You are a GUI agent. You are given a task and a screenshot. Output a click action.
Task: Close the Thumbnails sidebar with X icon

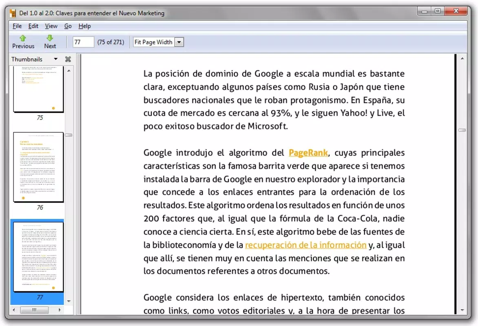coord(68,59)
